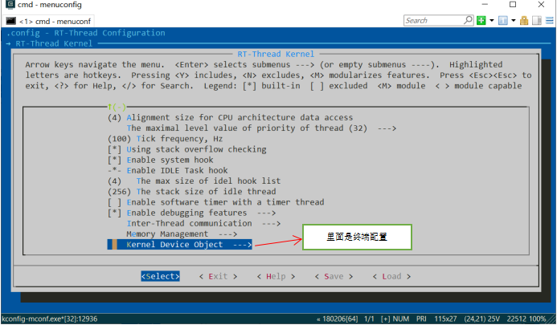This screenshot has width=557, height=325.
Task: Click '100%' zoom value in status bar
Action: (537, 319)
